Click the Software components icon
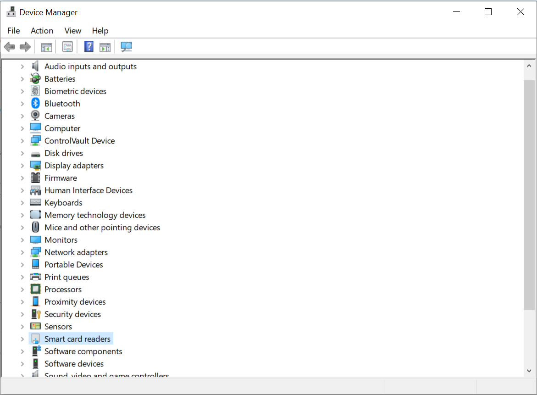Viewport: 537px width, 395px height. (36, 350)
